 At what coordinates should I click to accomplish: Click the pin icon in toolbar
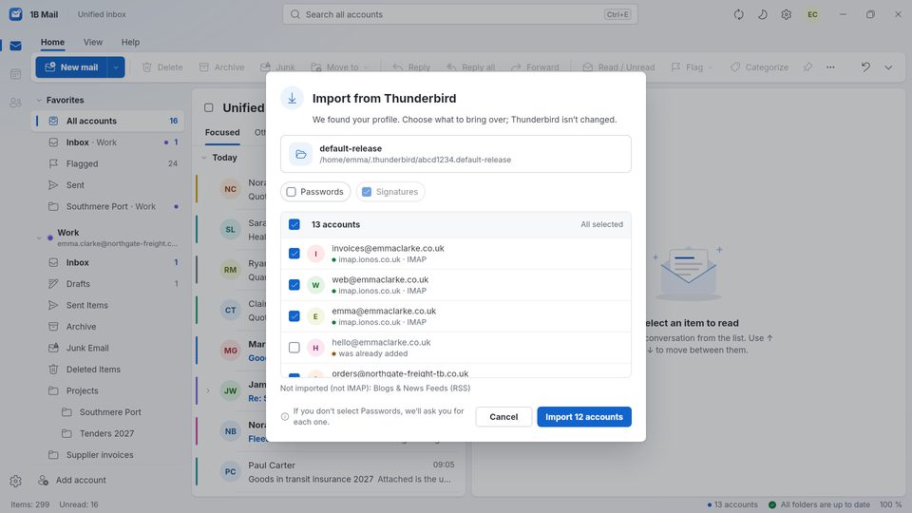pos(807,67)
